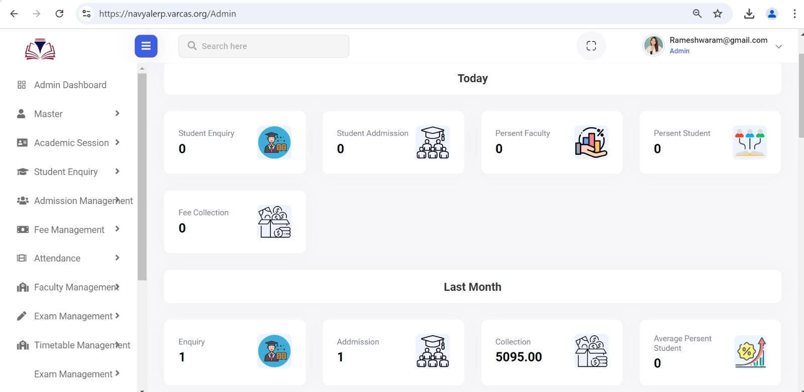Expand Admission Management submenu arrow
Viewport: 804px width, 392px height.
pyautogui.click(x=117, y=200)
